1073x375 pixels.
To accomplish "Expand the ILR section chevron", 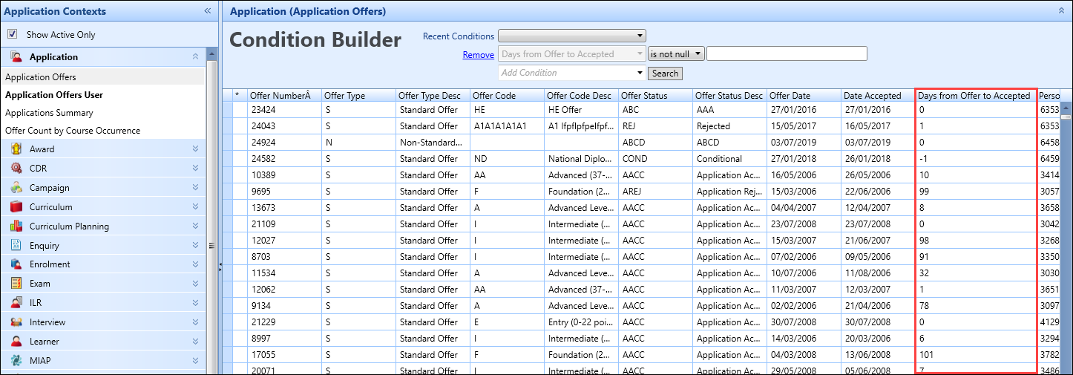I will coord(195,303).
